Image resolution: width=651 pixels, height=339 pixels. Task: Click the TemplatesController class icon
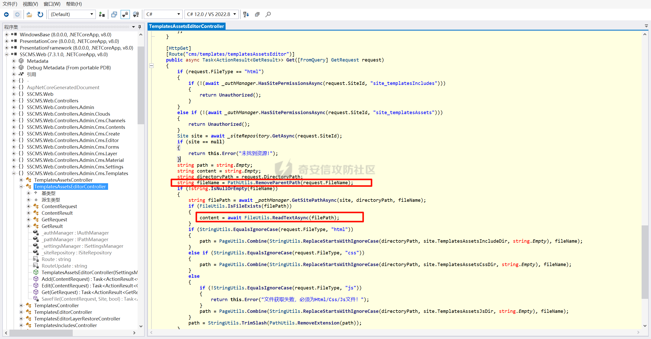click(29, 305)
